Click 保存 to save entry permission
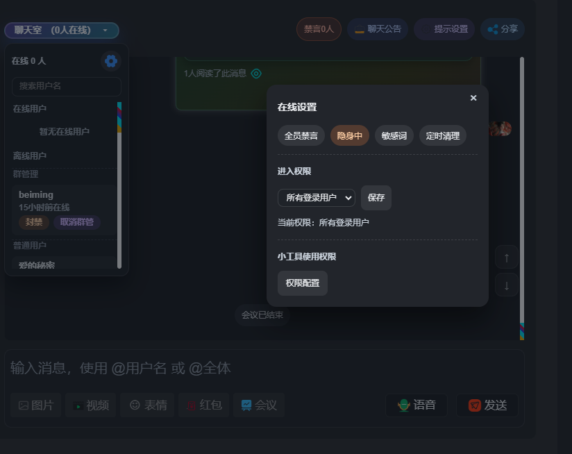 [x=376, y=198]
